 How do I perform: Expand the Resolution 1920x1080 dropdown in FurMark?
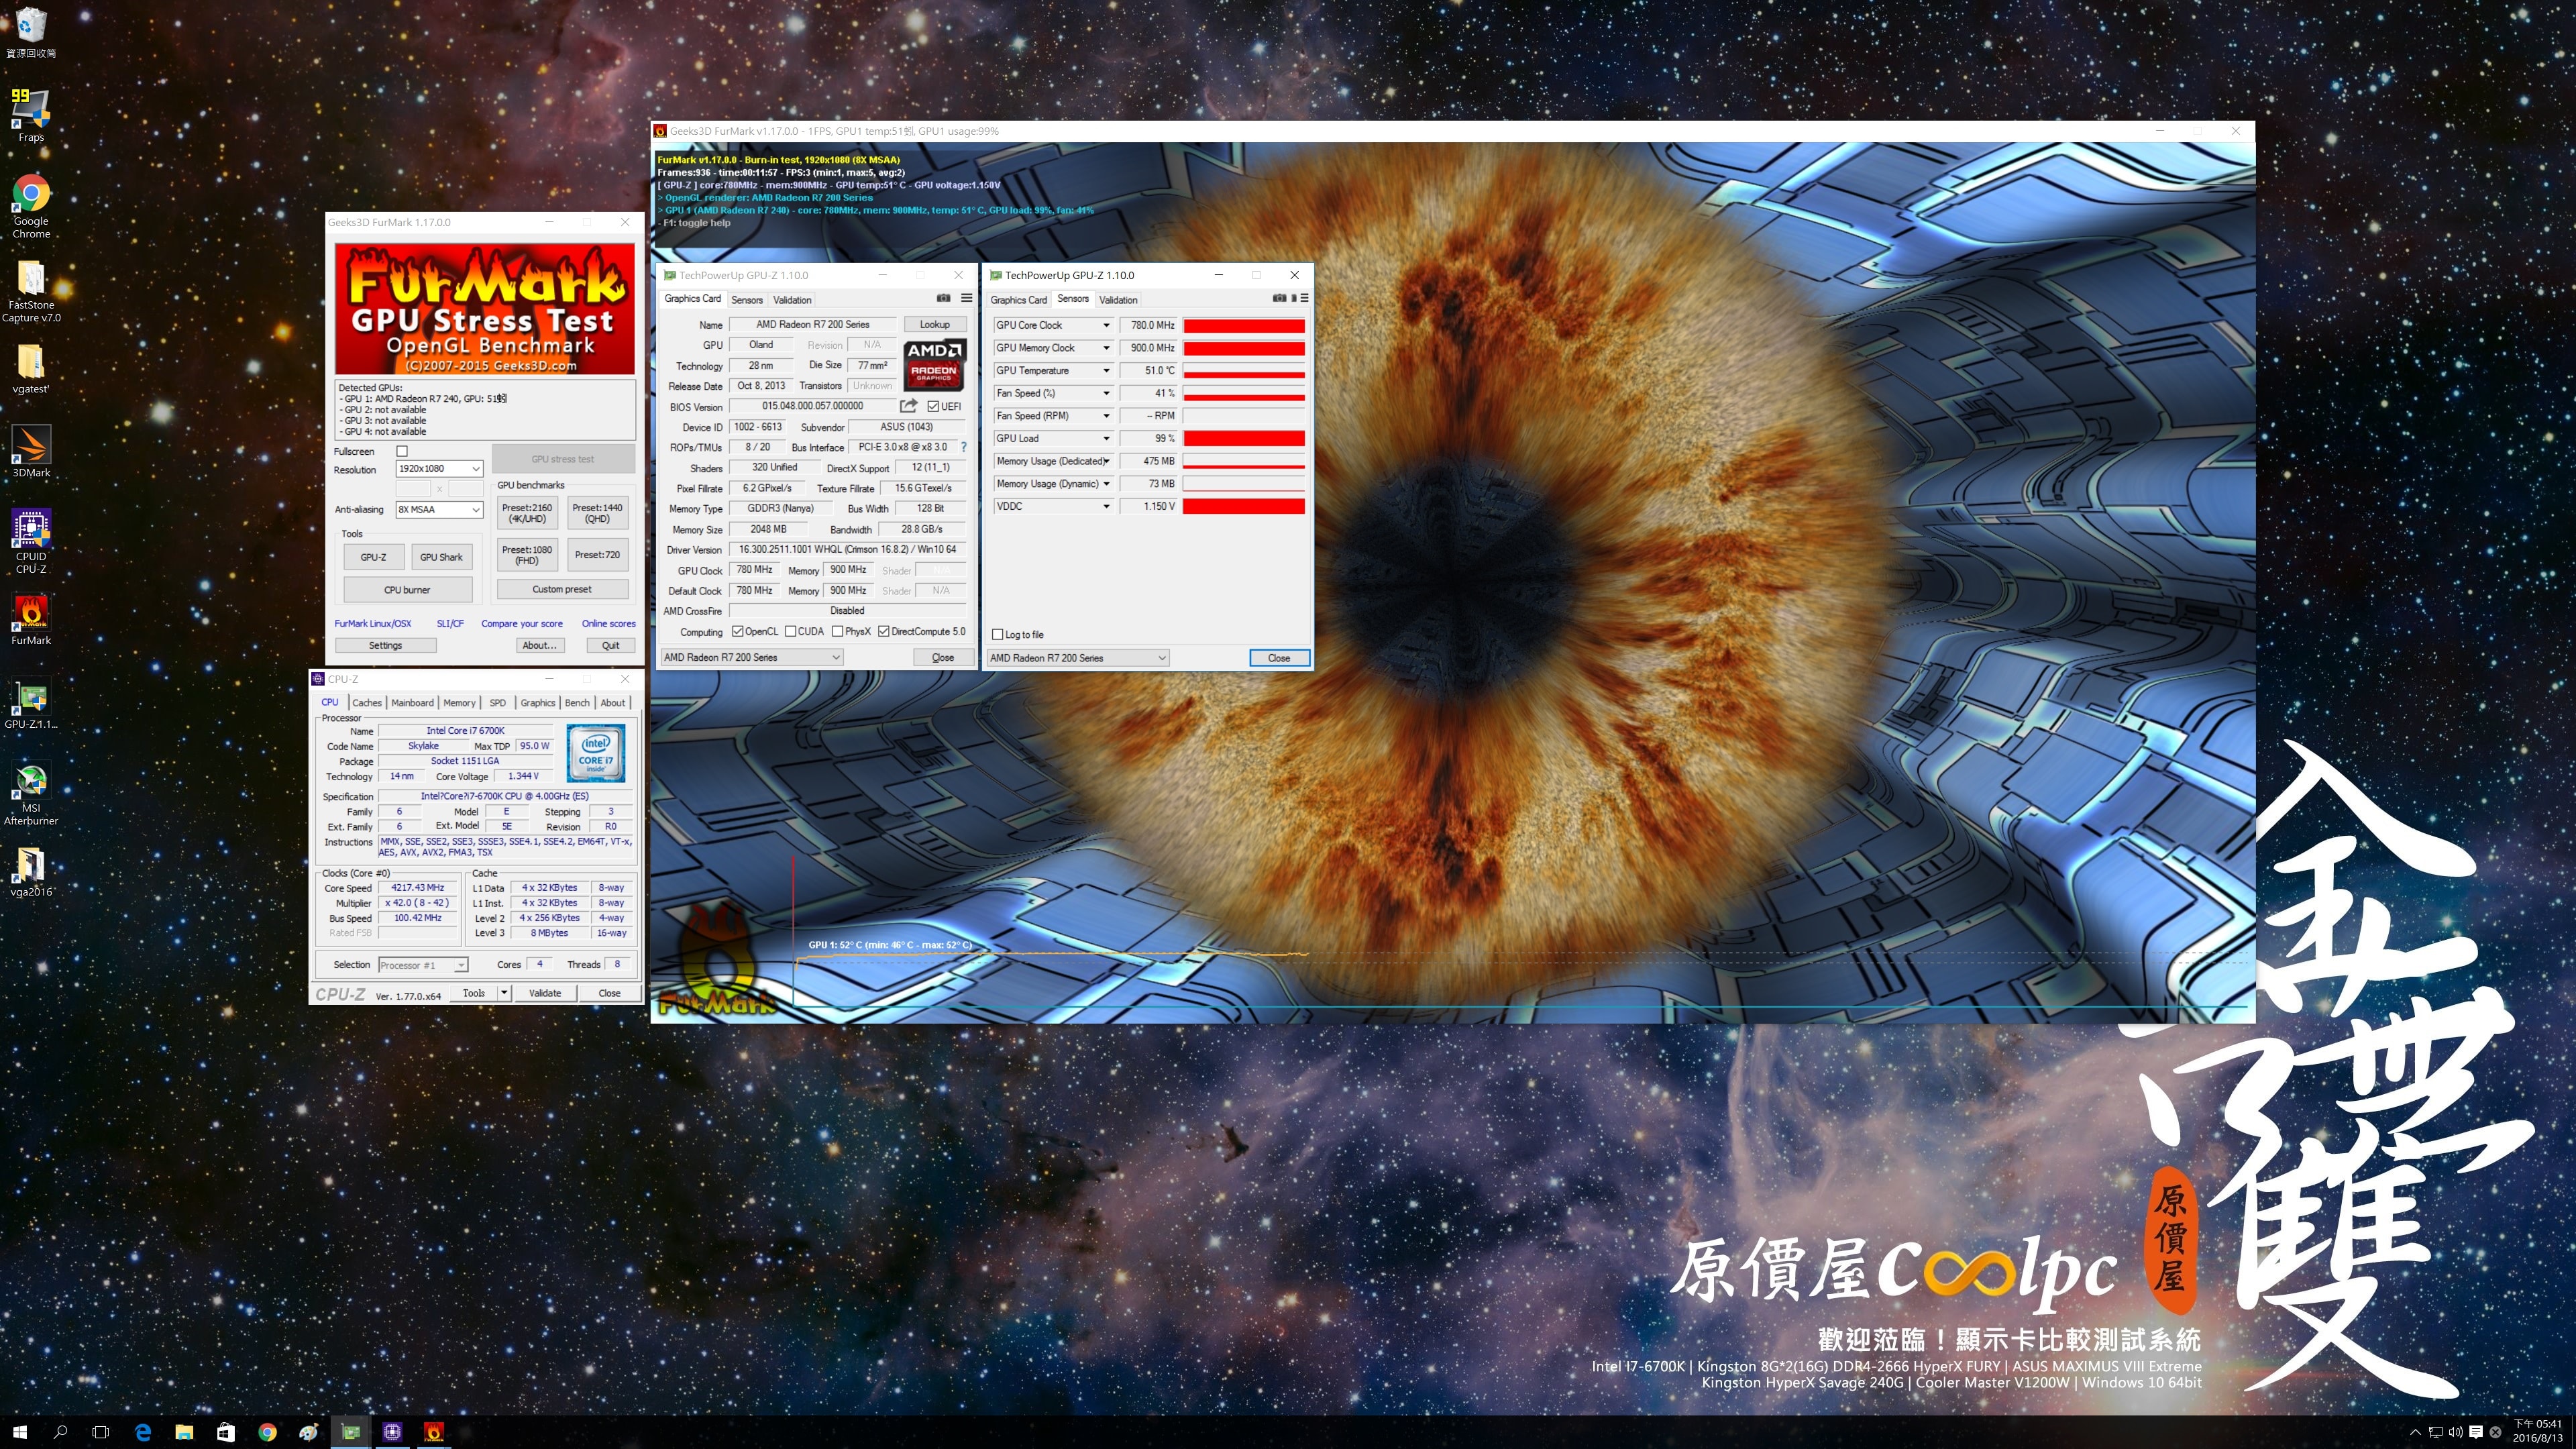point(475,468)
